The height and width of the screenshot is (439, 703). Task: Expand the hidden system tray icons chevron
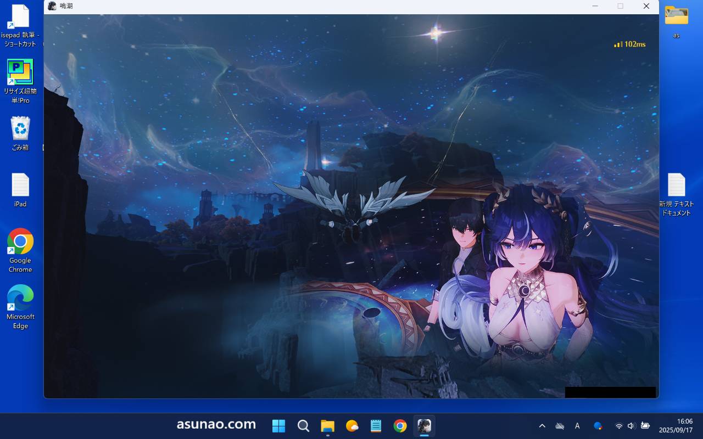(x=542, y=426)
